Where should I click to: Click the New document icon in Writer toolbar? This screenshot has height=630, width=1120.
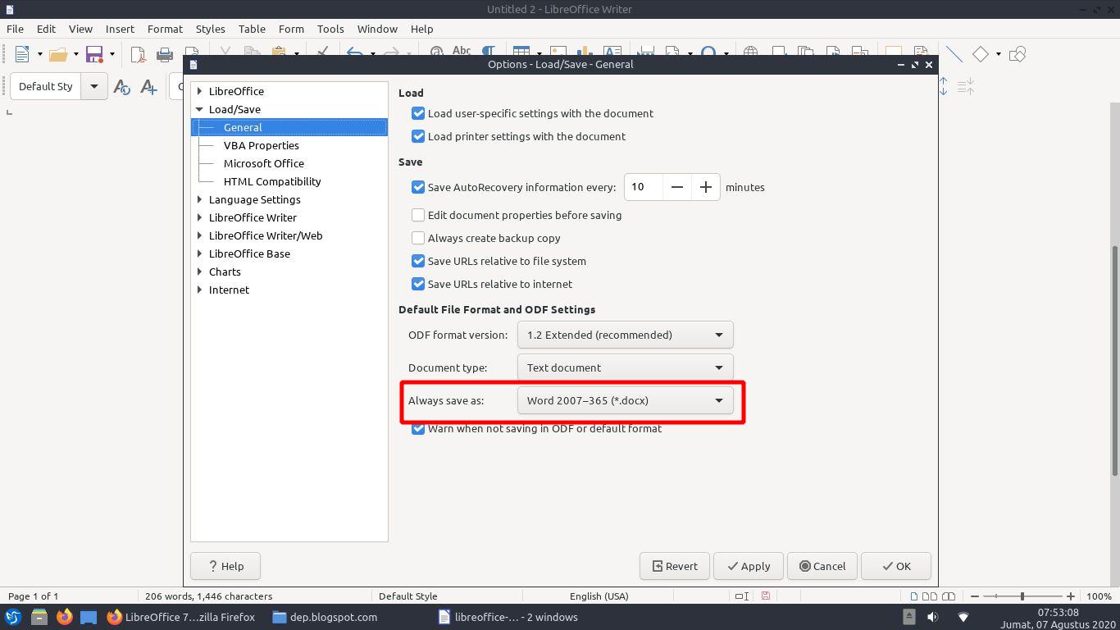click(22, 54)
